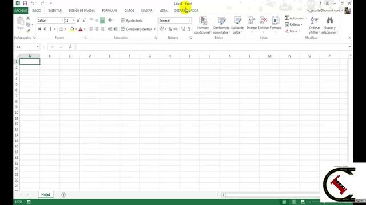Click the Eliminar cells icon
The width and height of the screenshot is (366, 205).
pyautogui.click(x=263, y=20)
